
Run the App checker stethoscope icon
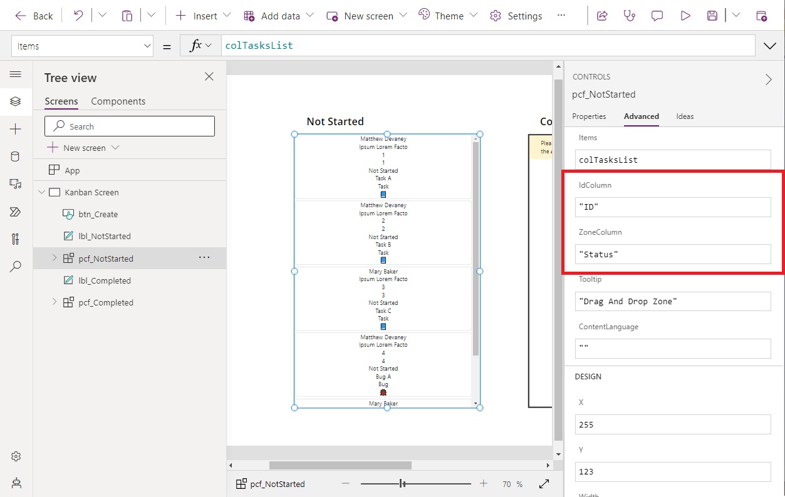pyautogui.click(x=628, y=15)
